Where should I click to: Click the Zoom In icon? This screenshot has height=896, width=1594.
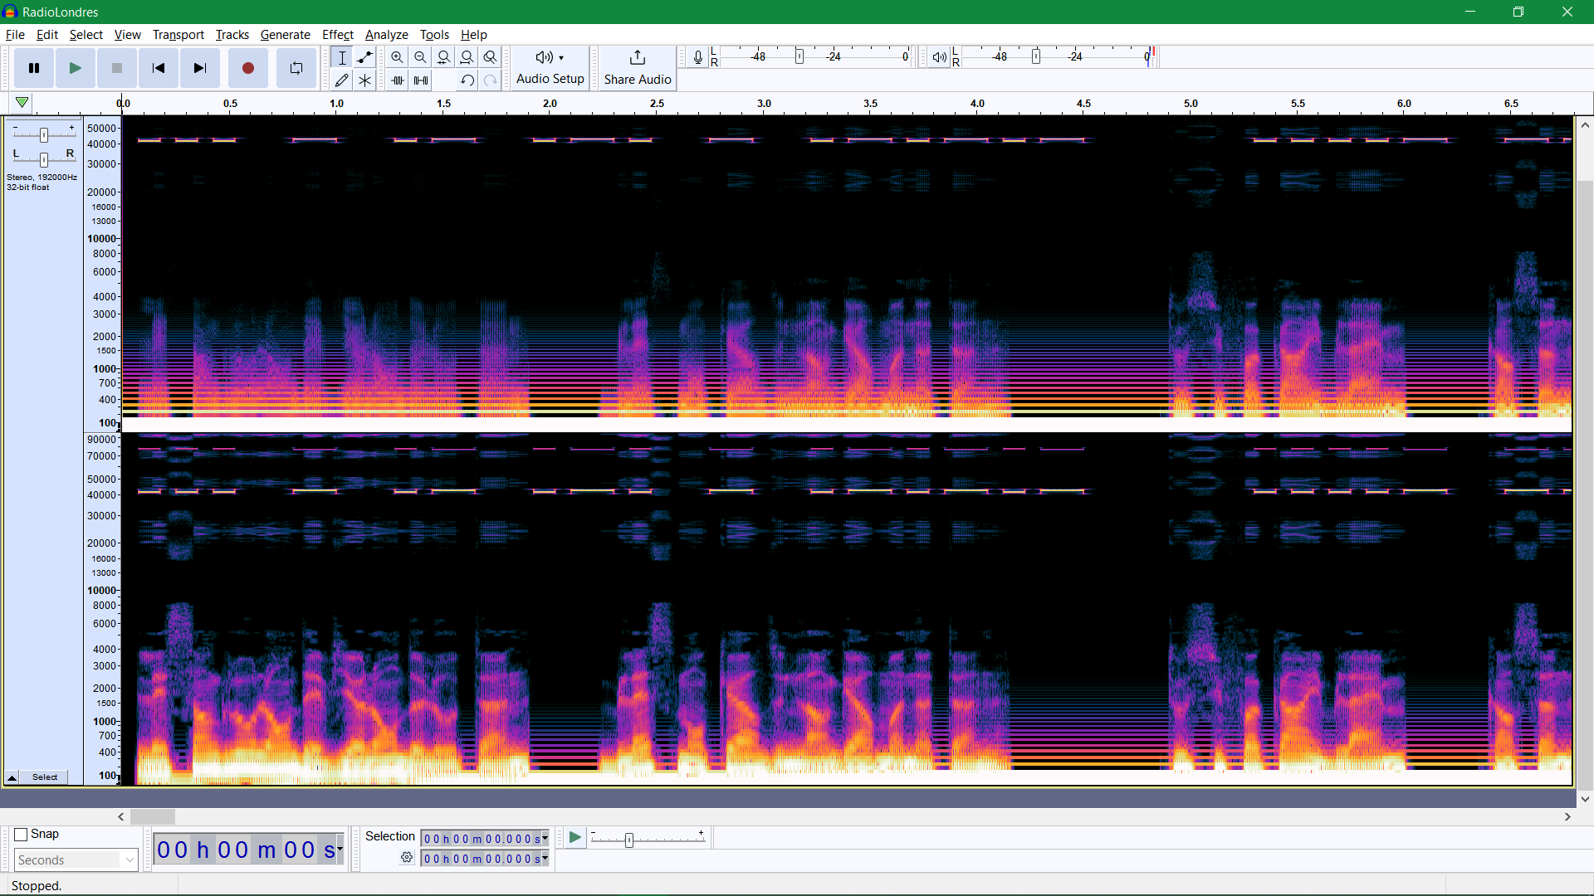point(398,57)
